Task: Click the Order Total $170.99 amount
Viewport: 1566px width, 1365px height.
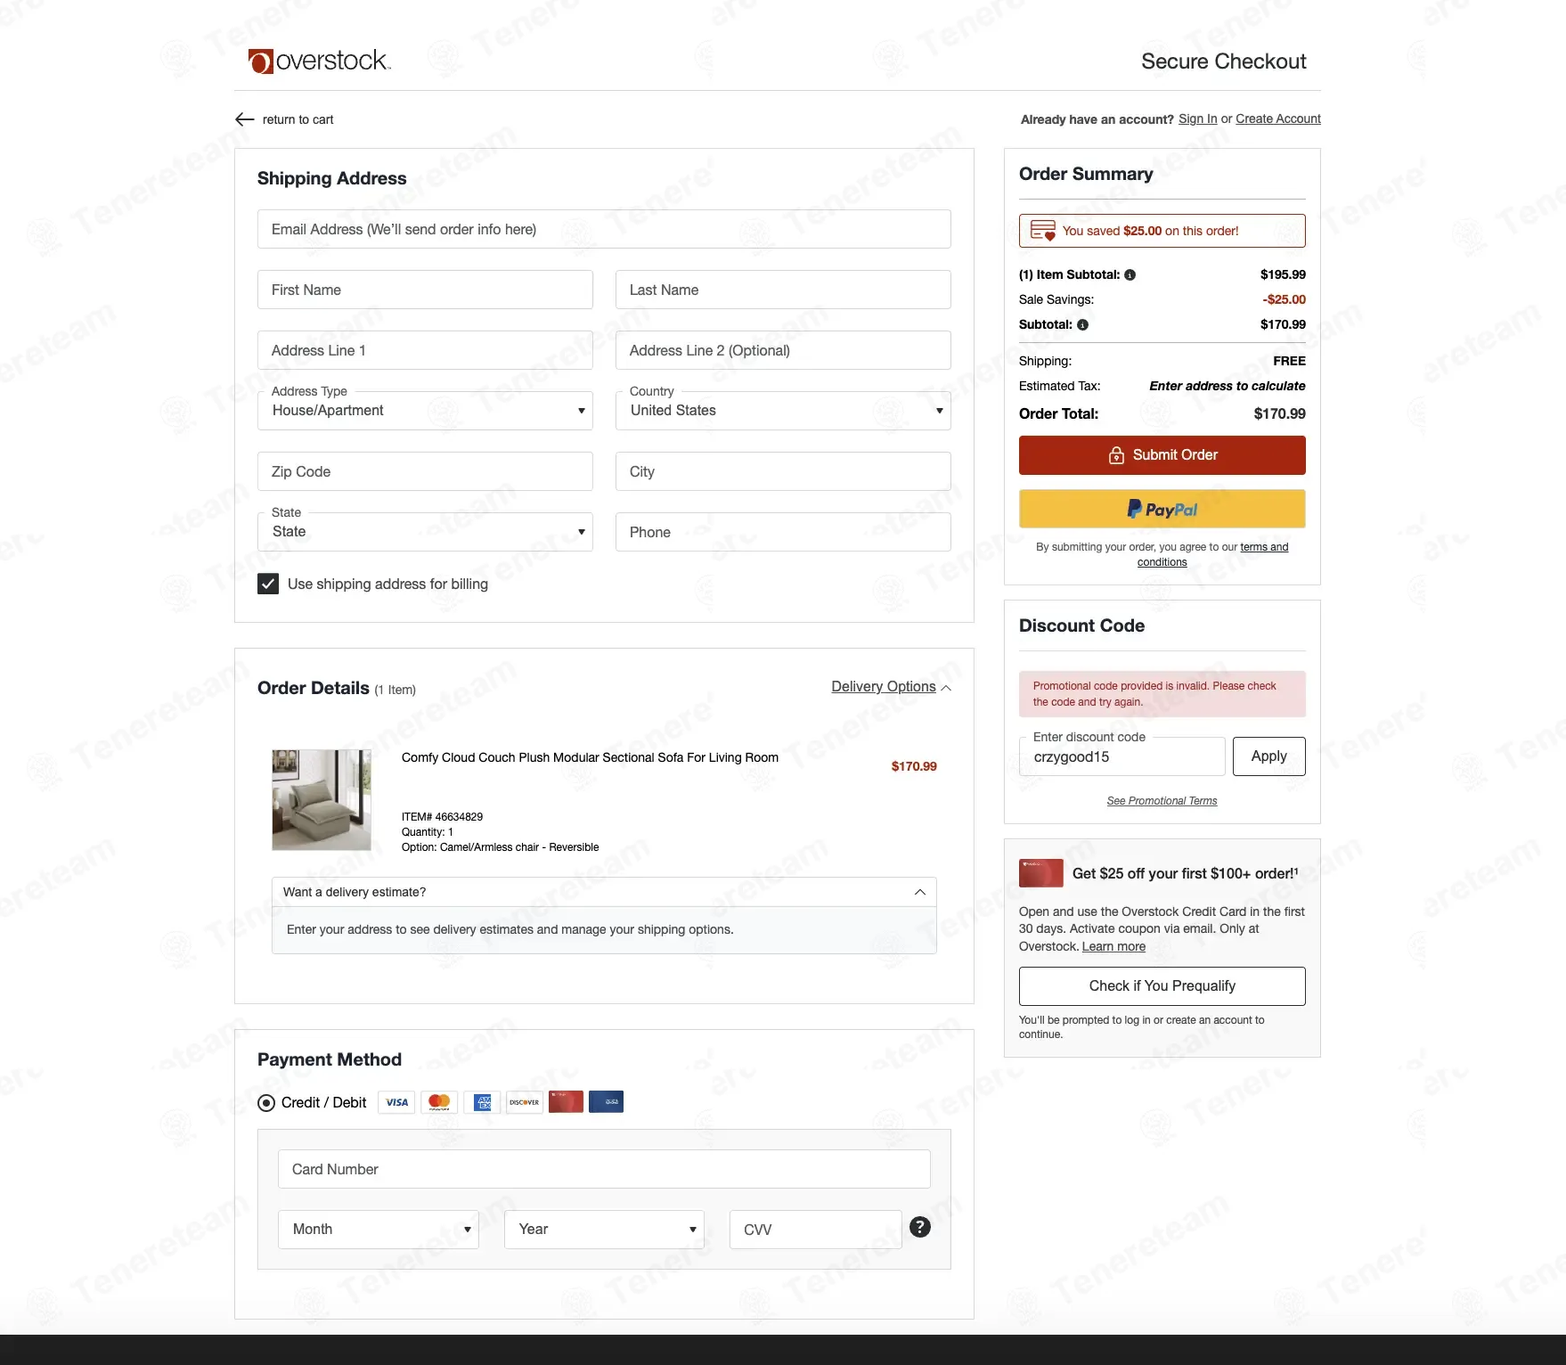Action: point(1279,414)
